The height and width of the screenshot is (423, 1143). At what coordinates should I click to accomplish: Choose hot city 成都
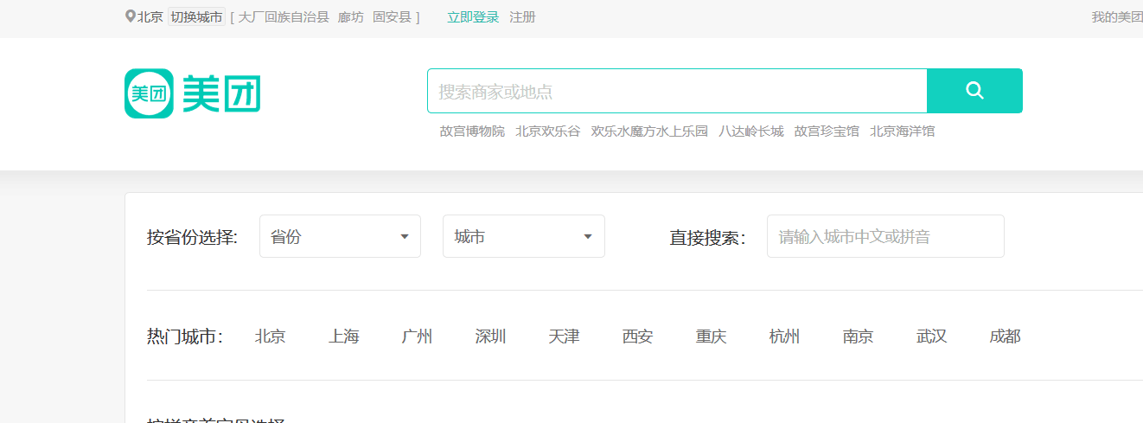1005,336
